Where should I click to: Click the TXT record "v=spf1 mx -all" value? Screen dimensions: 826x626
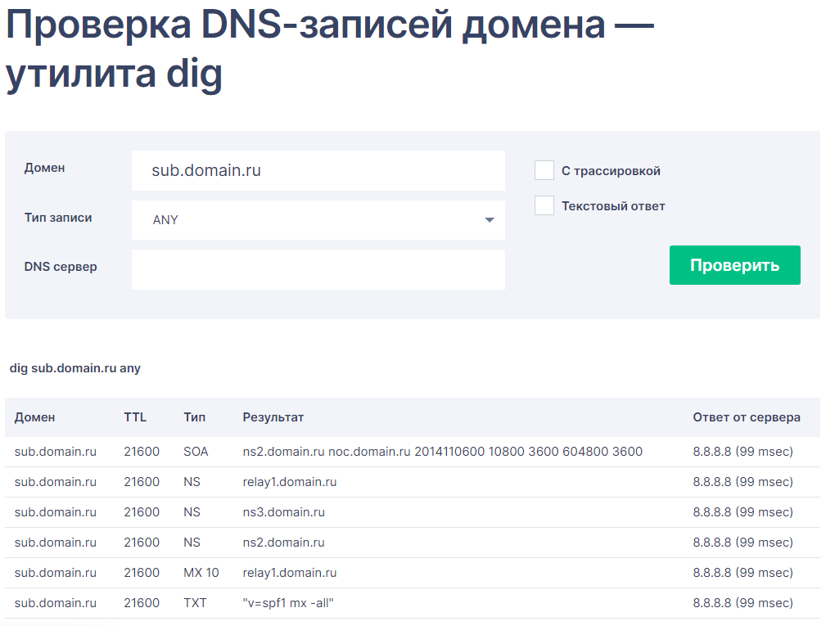pyautogui.click(x=289, y=603)
